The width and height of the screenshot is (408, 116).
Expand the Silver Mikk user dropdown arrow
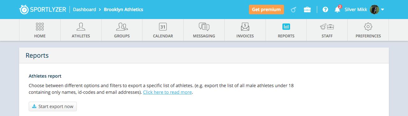[382, 10]
